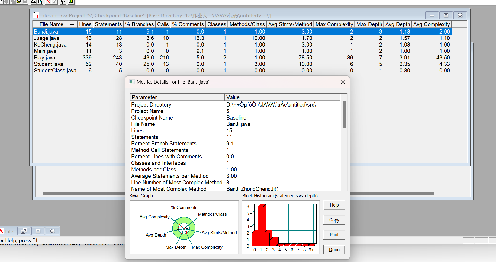This screenshot has width=496, height=262.
Task: Close the Metrics Details dialog
Action: pyautogui.click(x=343, y=82)
